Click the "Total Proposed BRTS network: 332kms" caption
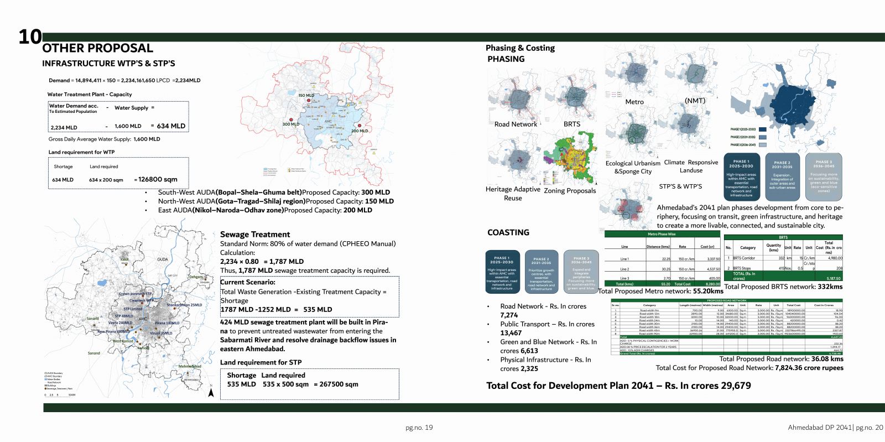This screenshot has height=442, width=885. click(783, 287)
